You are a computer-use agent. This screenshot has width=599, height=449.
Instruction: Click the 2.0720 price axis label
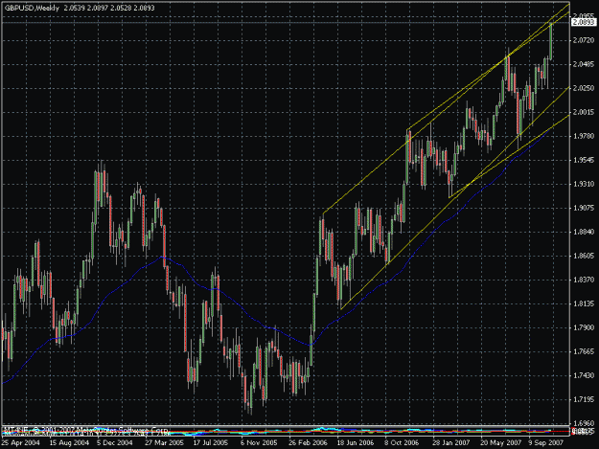[584, 40]
